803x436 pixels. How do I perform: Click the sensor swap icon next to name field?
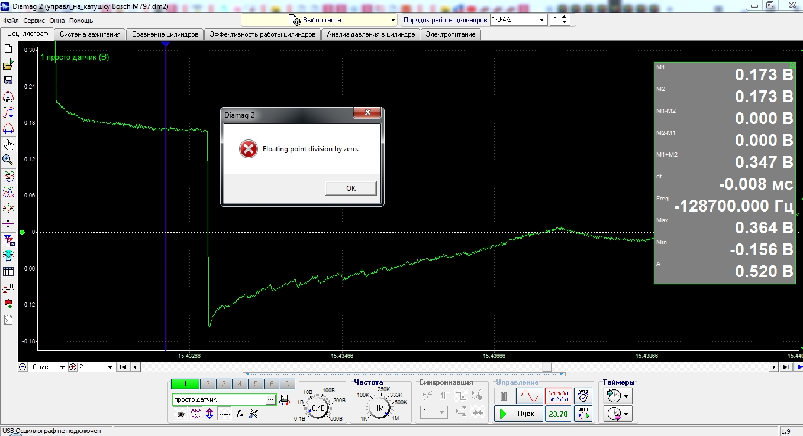(x=285, y=400)
